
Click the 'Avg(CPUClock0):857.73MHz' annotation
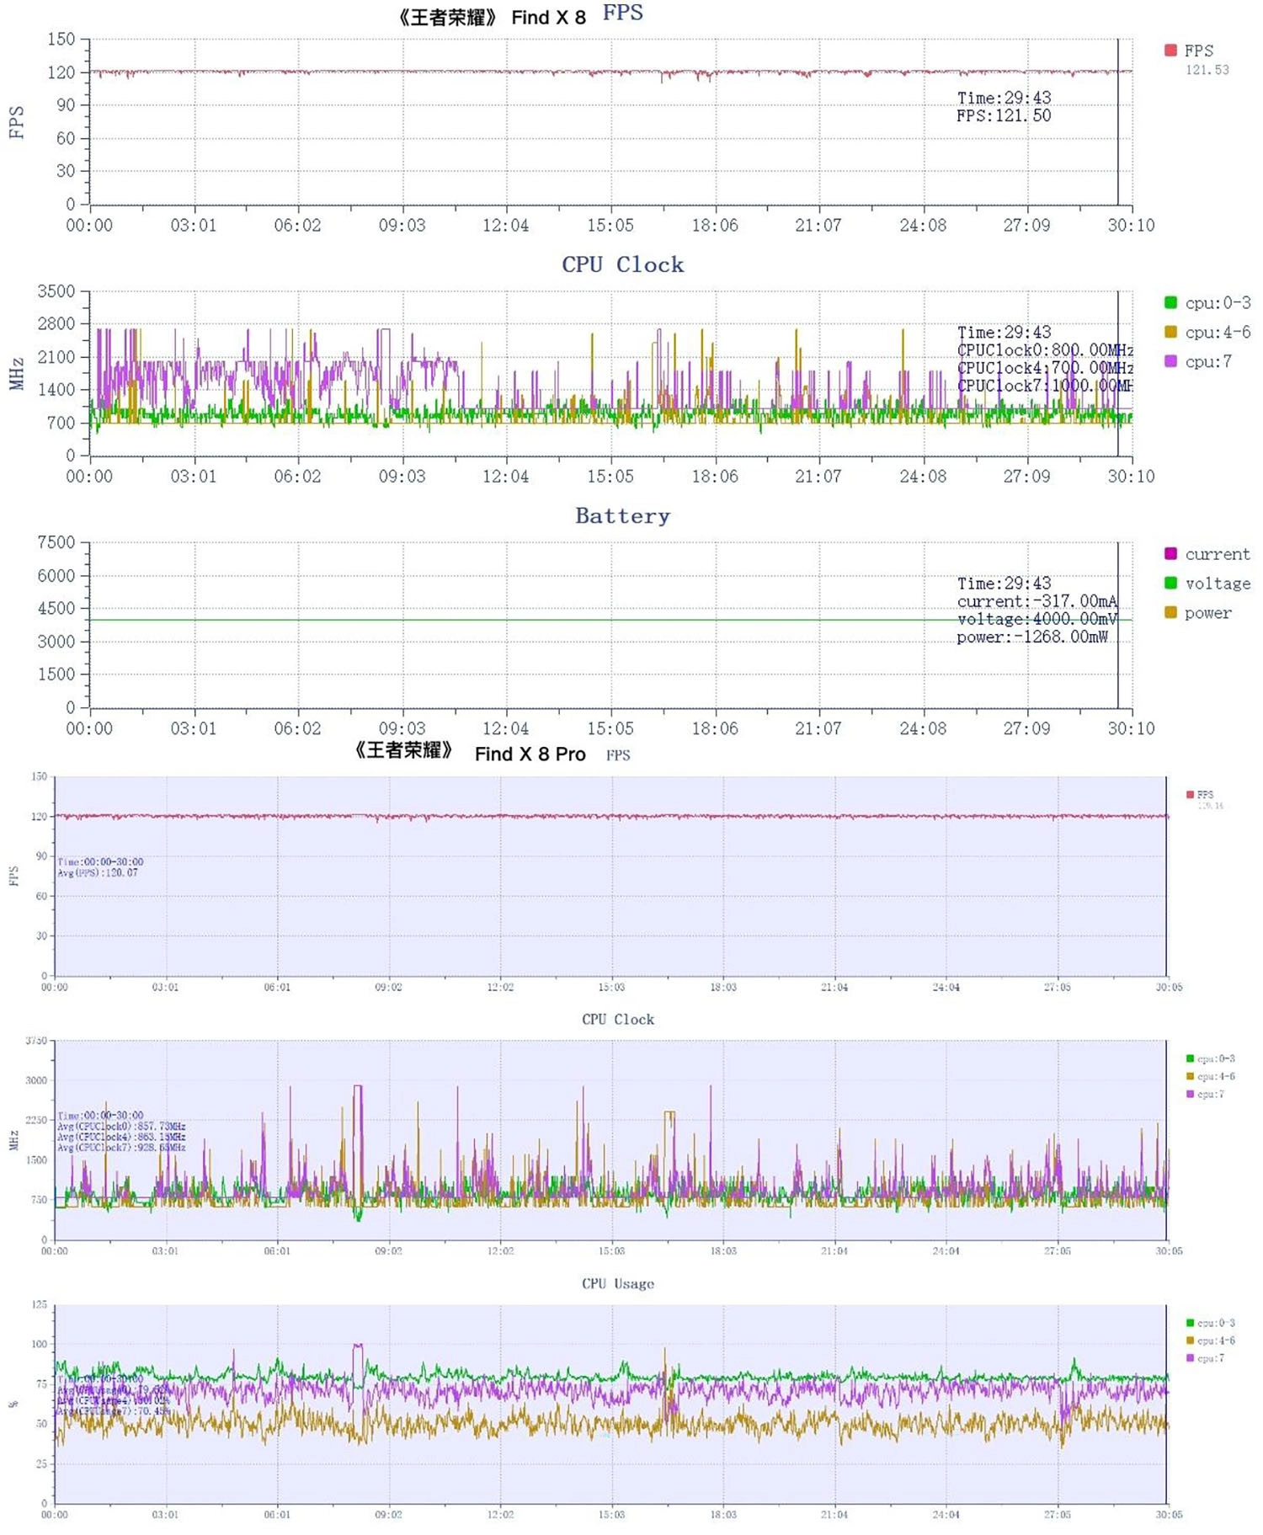pyautogui.click(x=121, y=1126)
